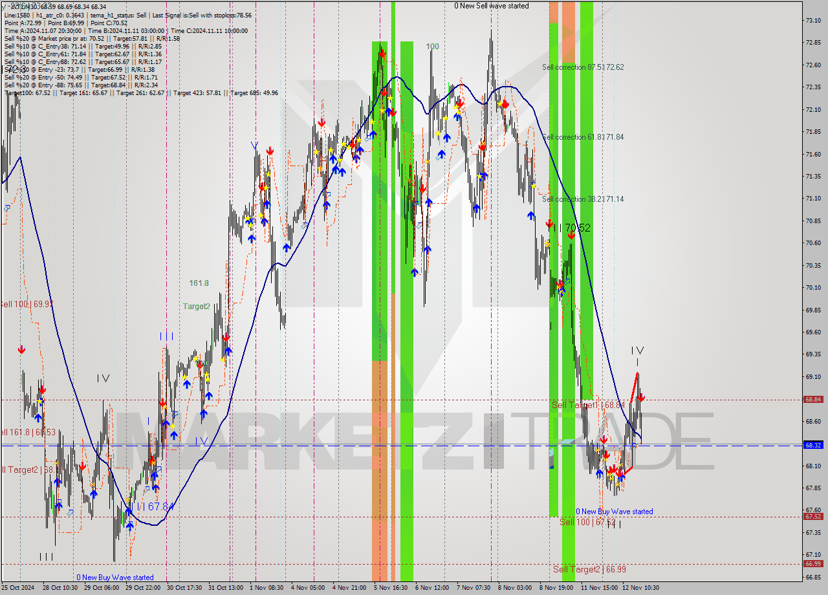
Task: Click the 'Sell %10 @ C_Entry61: 71.84' line
Action: click(x=83, y=54)
